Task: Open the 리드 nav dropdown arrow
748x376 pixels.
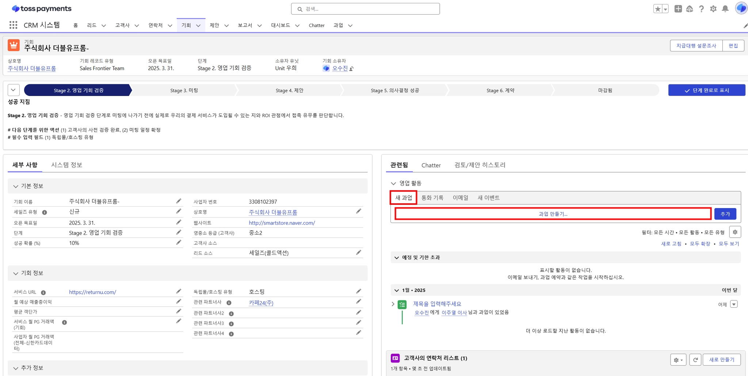Action: click(x=104, y=26)
